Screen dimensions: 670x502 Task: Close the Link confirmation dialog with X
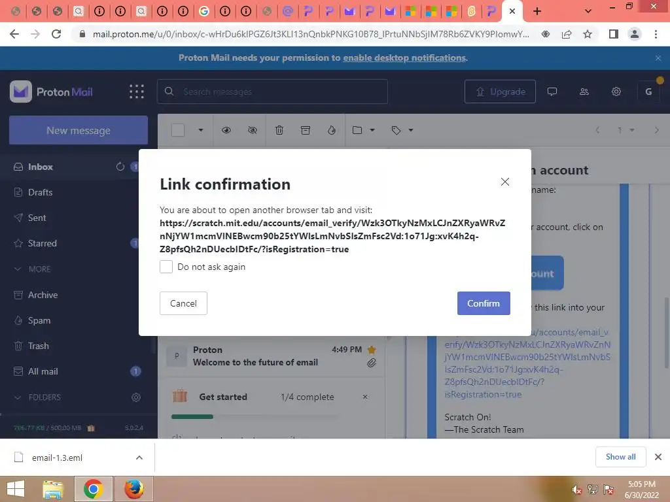(504, 182)
